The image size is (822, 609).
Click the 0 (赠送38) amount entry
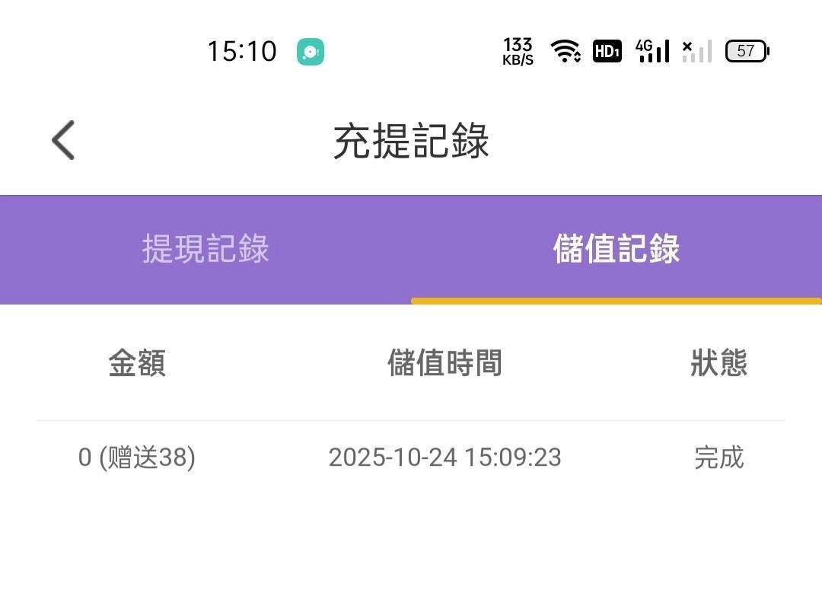click(x=137, y=458)
